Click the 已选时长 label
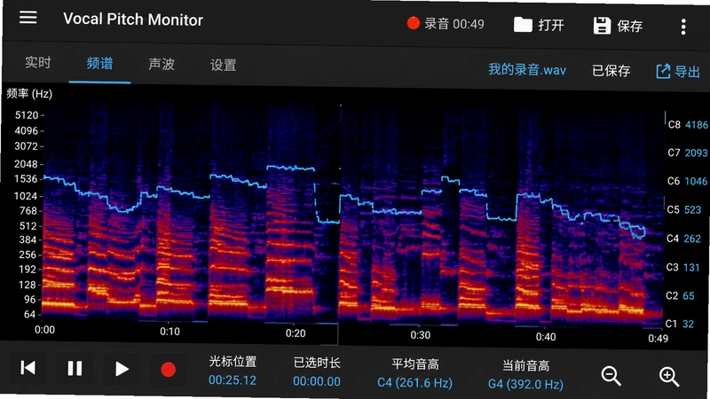Image resolution: width=710 pixels, height=399 pixels. [x=317, y=363]
